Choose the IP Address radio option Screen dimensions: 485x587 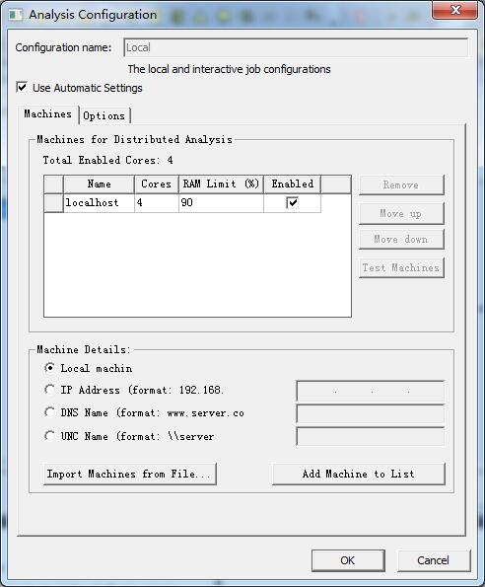[x=49, y=390]
